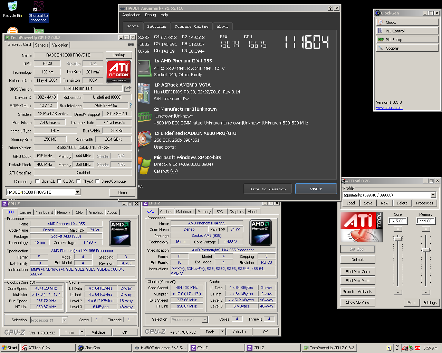Viewport: 442px width, 353px height.
Task: Click the ClockGen title bar icon
Action: (377, 13)
